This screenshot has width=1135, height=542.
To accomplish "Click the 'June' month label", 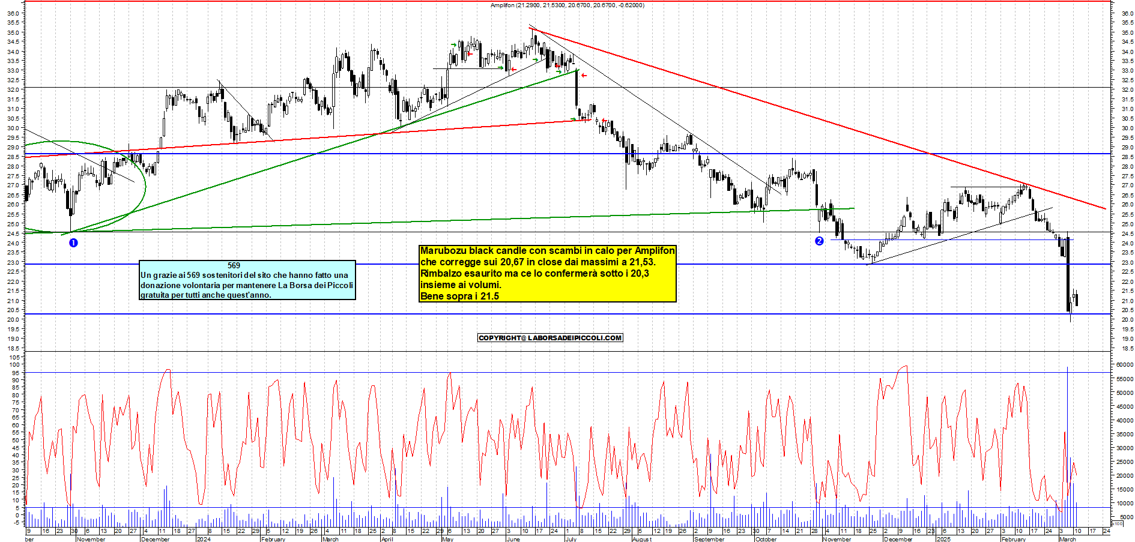I will coord(513,539).
